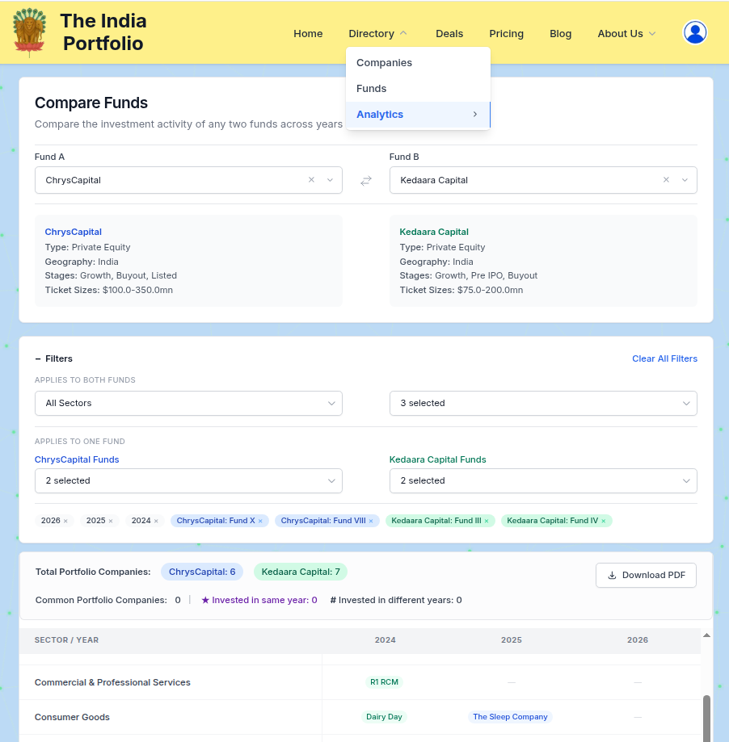The height and width of the screenshot is (742, 729).
Task: Click the Commercial & Professional Services row label
Action: [x=112, y=682]
